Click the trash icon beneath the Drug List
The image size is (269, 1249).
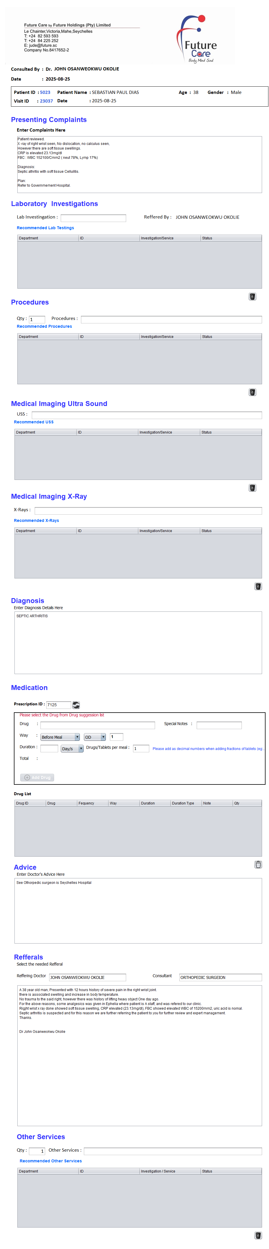click(258, 864)
